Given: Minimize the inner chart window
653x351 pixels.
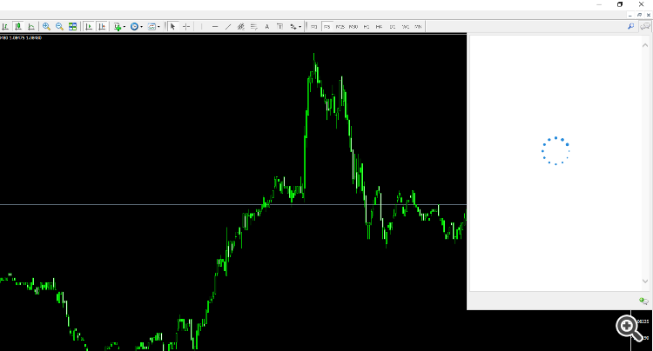Looking at the screenshot, I should pyautogui.click(x=630, y=15).
